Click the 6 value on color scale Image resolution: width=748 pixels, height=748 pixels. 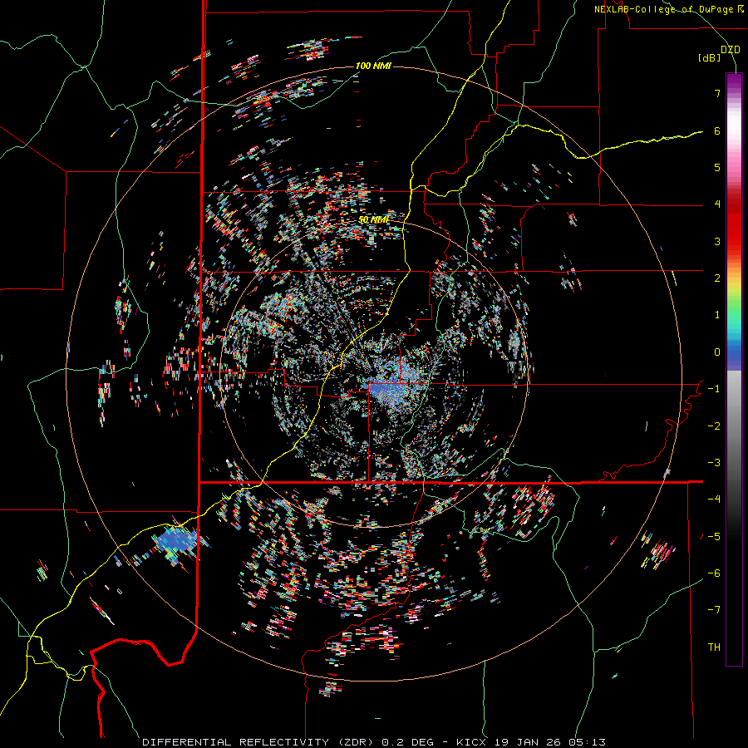(x=717, y=130)
